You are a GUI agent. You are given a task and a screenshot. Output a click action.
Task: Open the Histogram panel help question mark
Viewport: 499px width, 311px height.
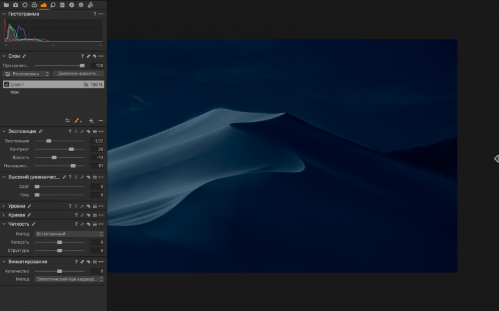[x=95, y=14]
